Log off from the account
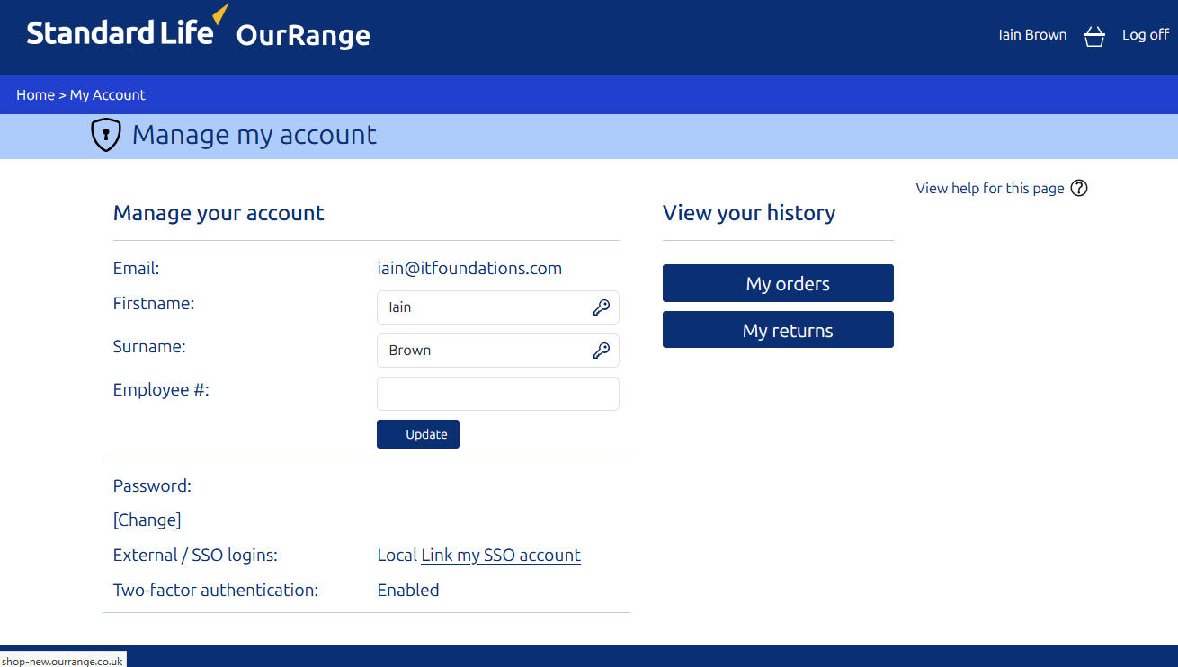 [1144, 34]
